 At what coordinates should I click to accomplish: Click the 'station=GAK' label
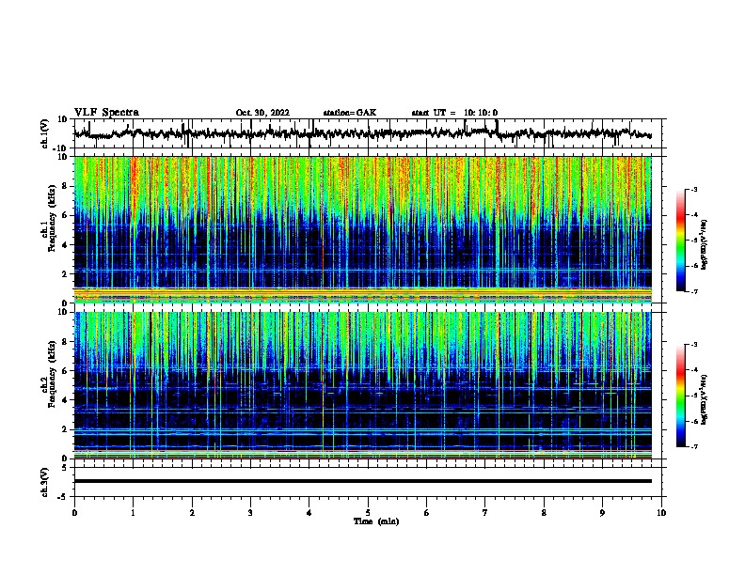[350, 113]
